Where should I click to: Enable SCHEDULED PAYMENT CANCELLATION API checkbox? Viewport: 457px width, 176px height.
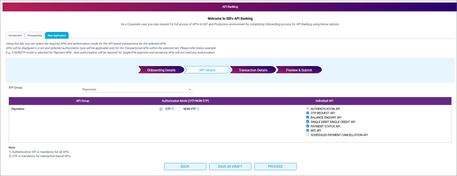(308, 135)
